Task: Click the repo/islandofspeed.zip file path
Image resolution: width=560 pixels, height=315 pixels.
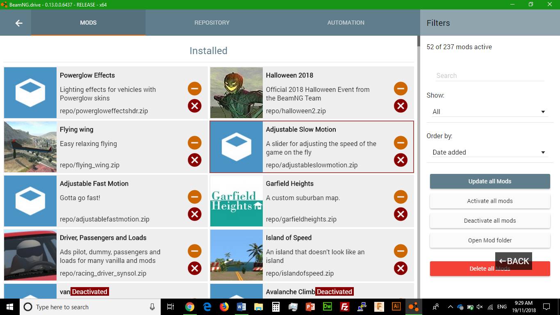Action: [300, 274]
